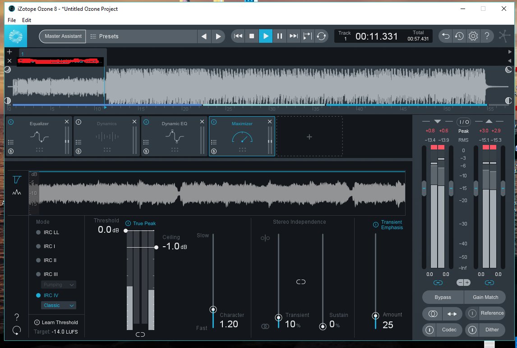Open the Edit menu

coord(26,20)
